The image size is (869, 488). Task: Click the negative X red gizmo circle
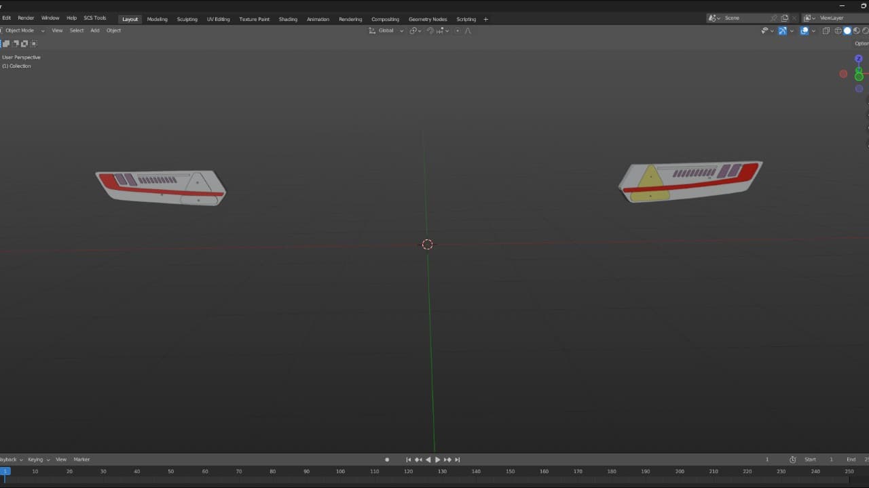click(843, 74)
